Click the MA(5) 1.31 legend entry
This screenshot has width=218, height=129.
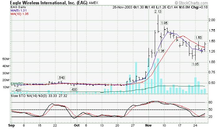click(18, 10)
